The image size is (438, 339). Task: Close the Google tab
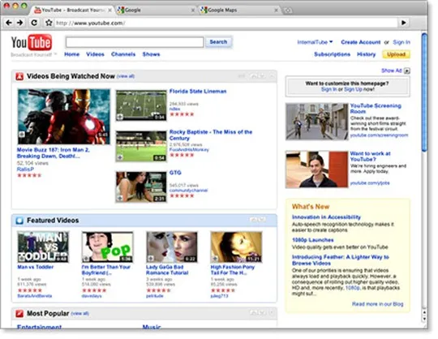193,11
